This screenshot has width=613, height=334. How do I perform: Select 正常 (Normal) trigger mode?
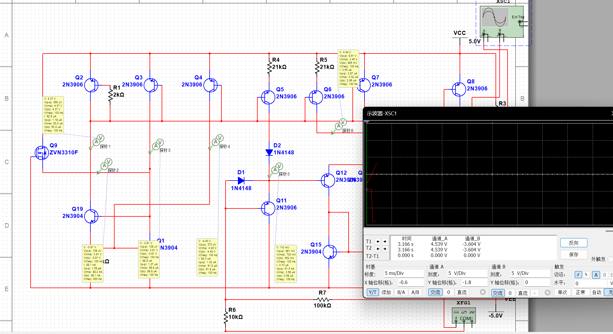(x=581, y=292)
